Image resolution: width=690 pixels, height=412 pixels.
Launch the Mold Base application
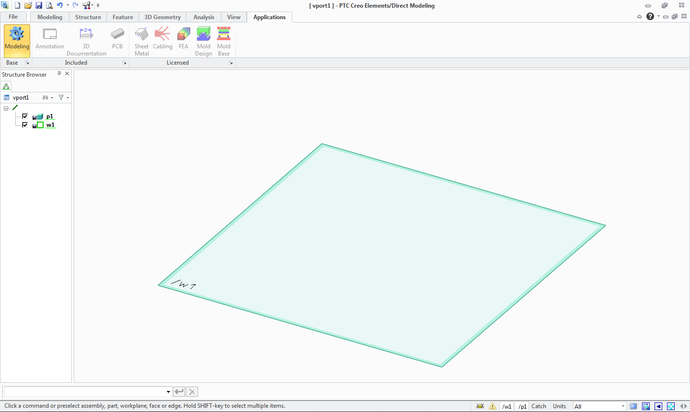click(224, 42)
